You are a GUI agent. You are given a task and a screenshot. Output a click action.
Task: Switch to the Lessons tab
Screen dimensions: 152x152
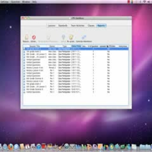pyautogui.click(x=52, y=26)
